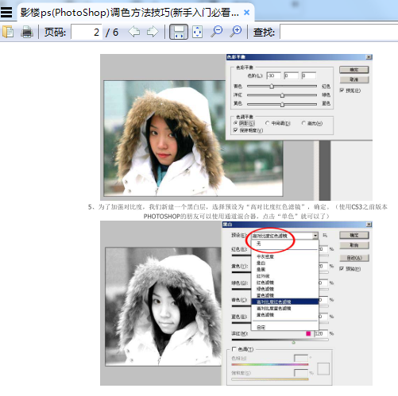This screenshot has width=398, height=396.
Task: Close the Color Balance dialog
Action: click(x=369, y=57)
